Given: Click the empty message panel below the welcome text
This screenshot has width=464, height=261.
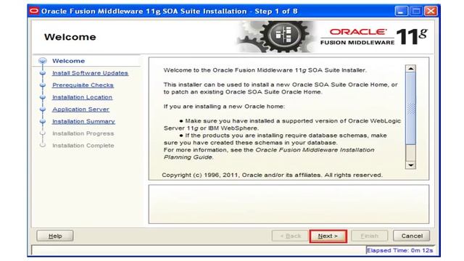Looking at the screenshot, I should [x=289, y=204].
